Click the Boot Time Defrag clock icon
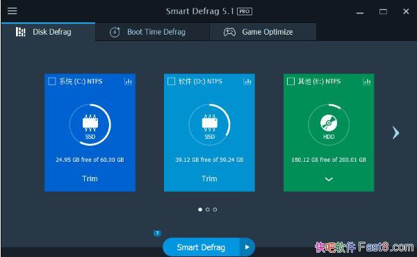 (x=115, y=32)
